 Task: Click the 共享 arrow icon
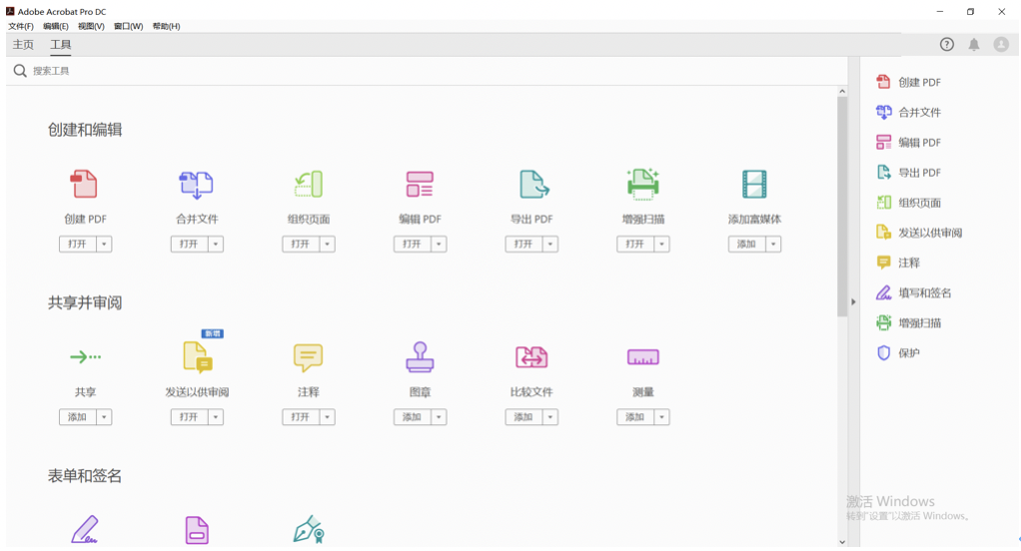tap(85, 356)
